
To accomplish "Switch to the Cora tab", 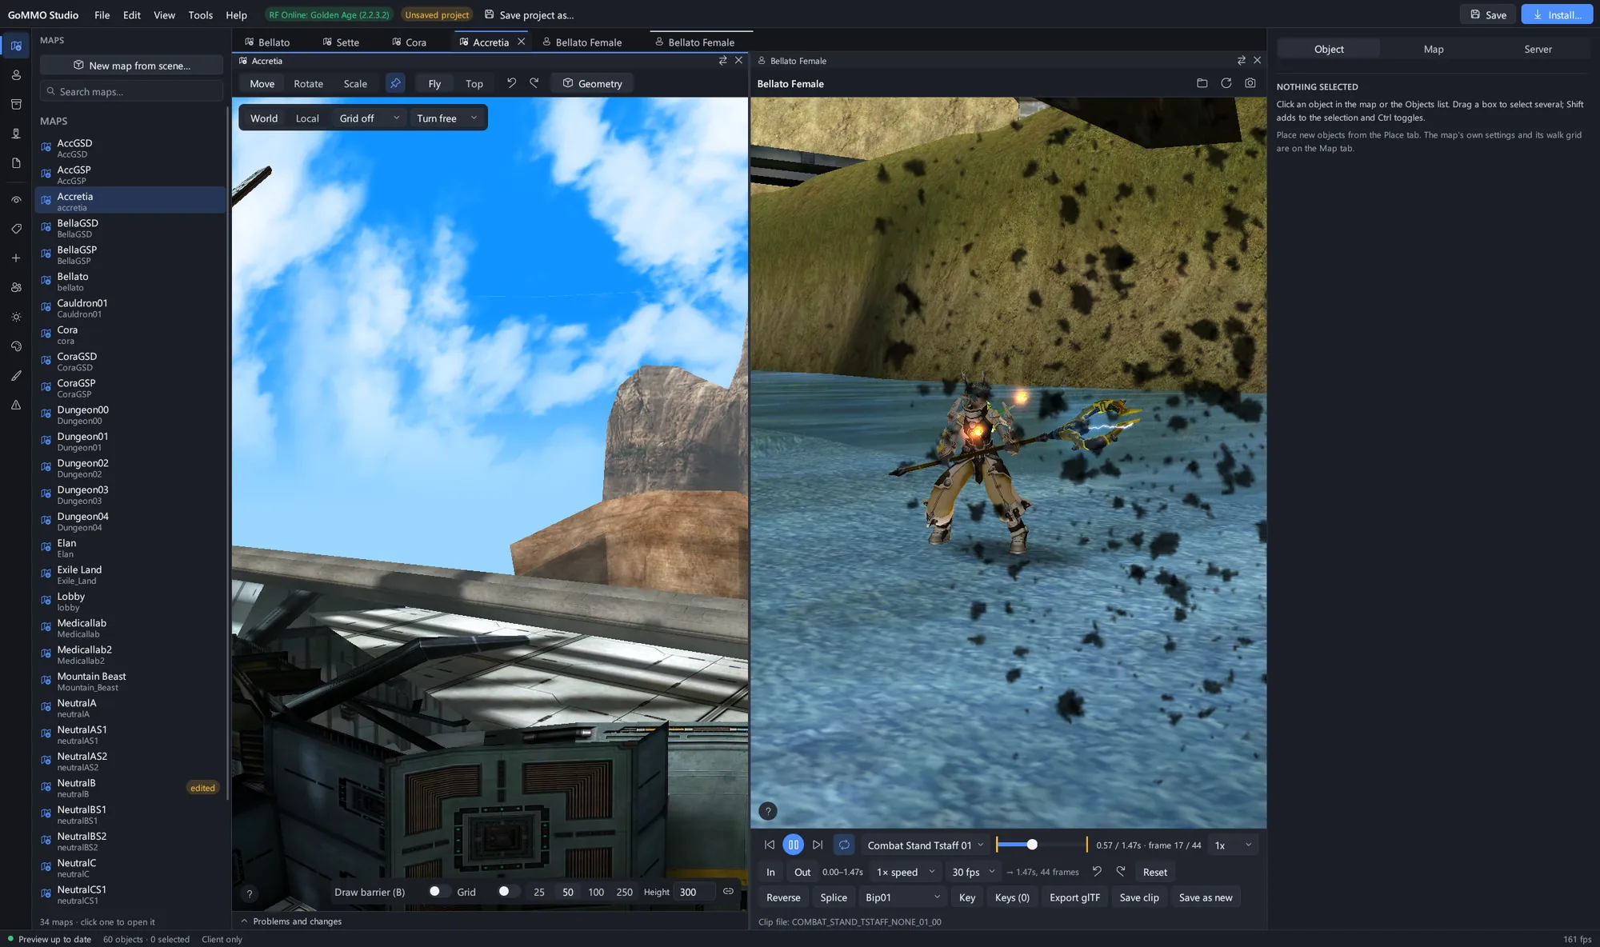I will pos(409,42).
